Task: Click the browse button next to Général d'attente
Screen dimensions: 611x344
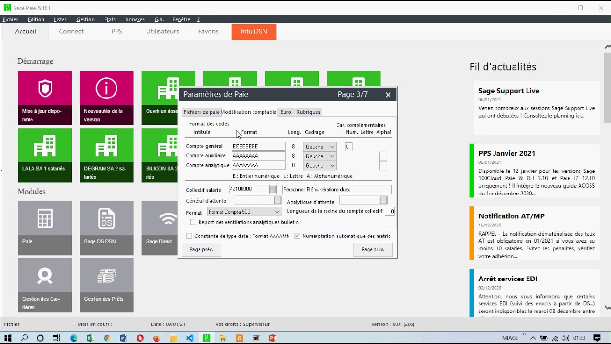Action: coord(278,201)
